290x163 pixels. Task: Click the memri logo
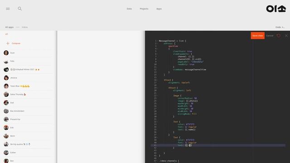[276, 9]
